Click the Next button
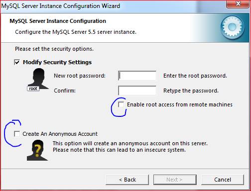251x191 pixels. point(175,180)
